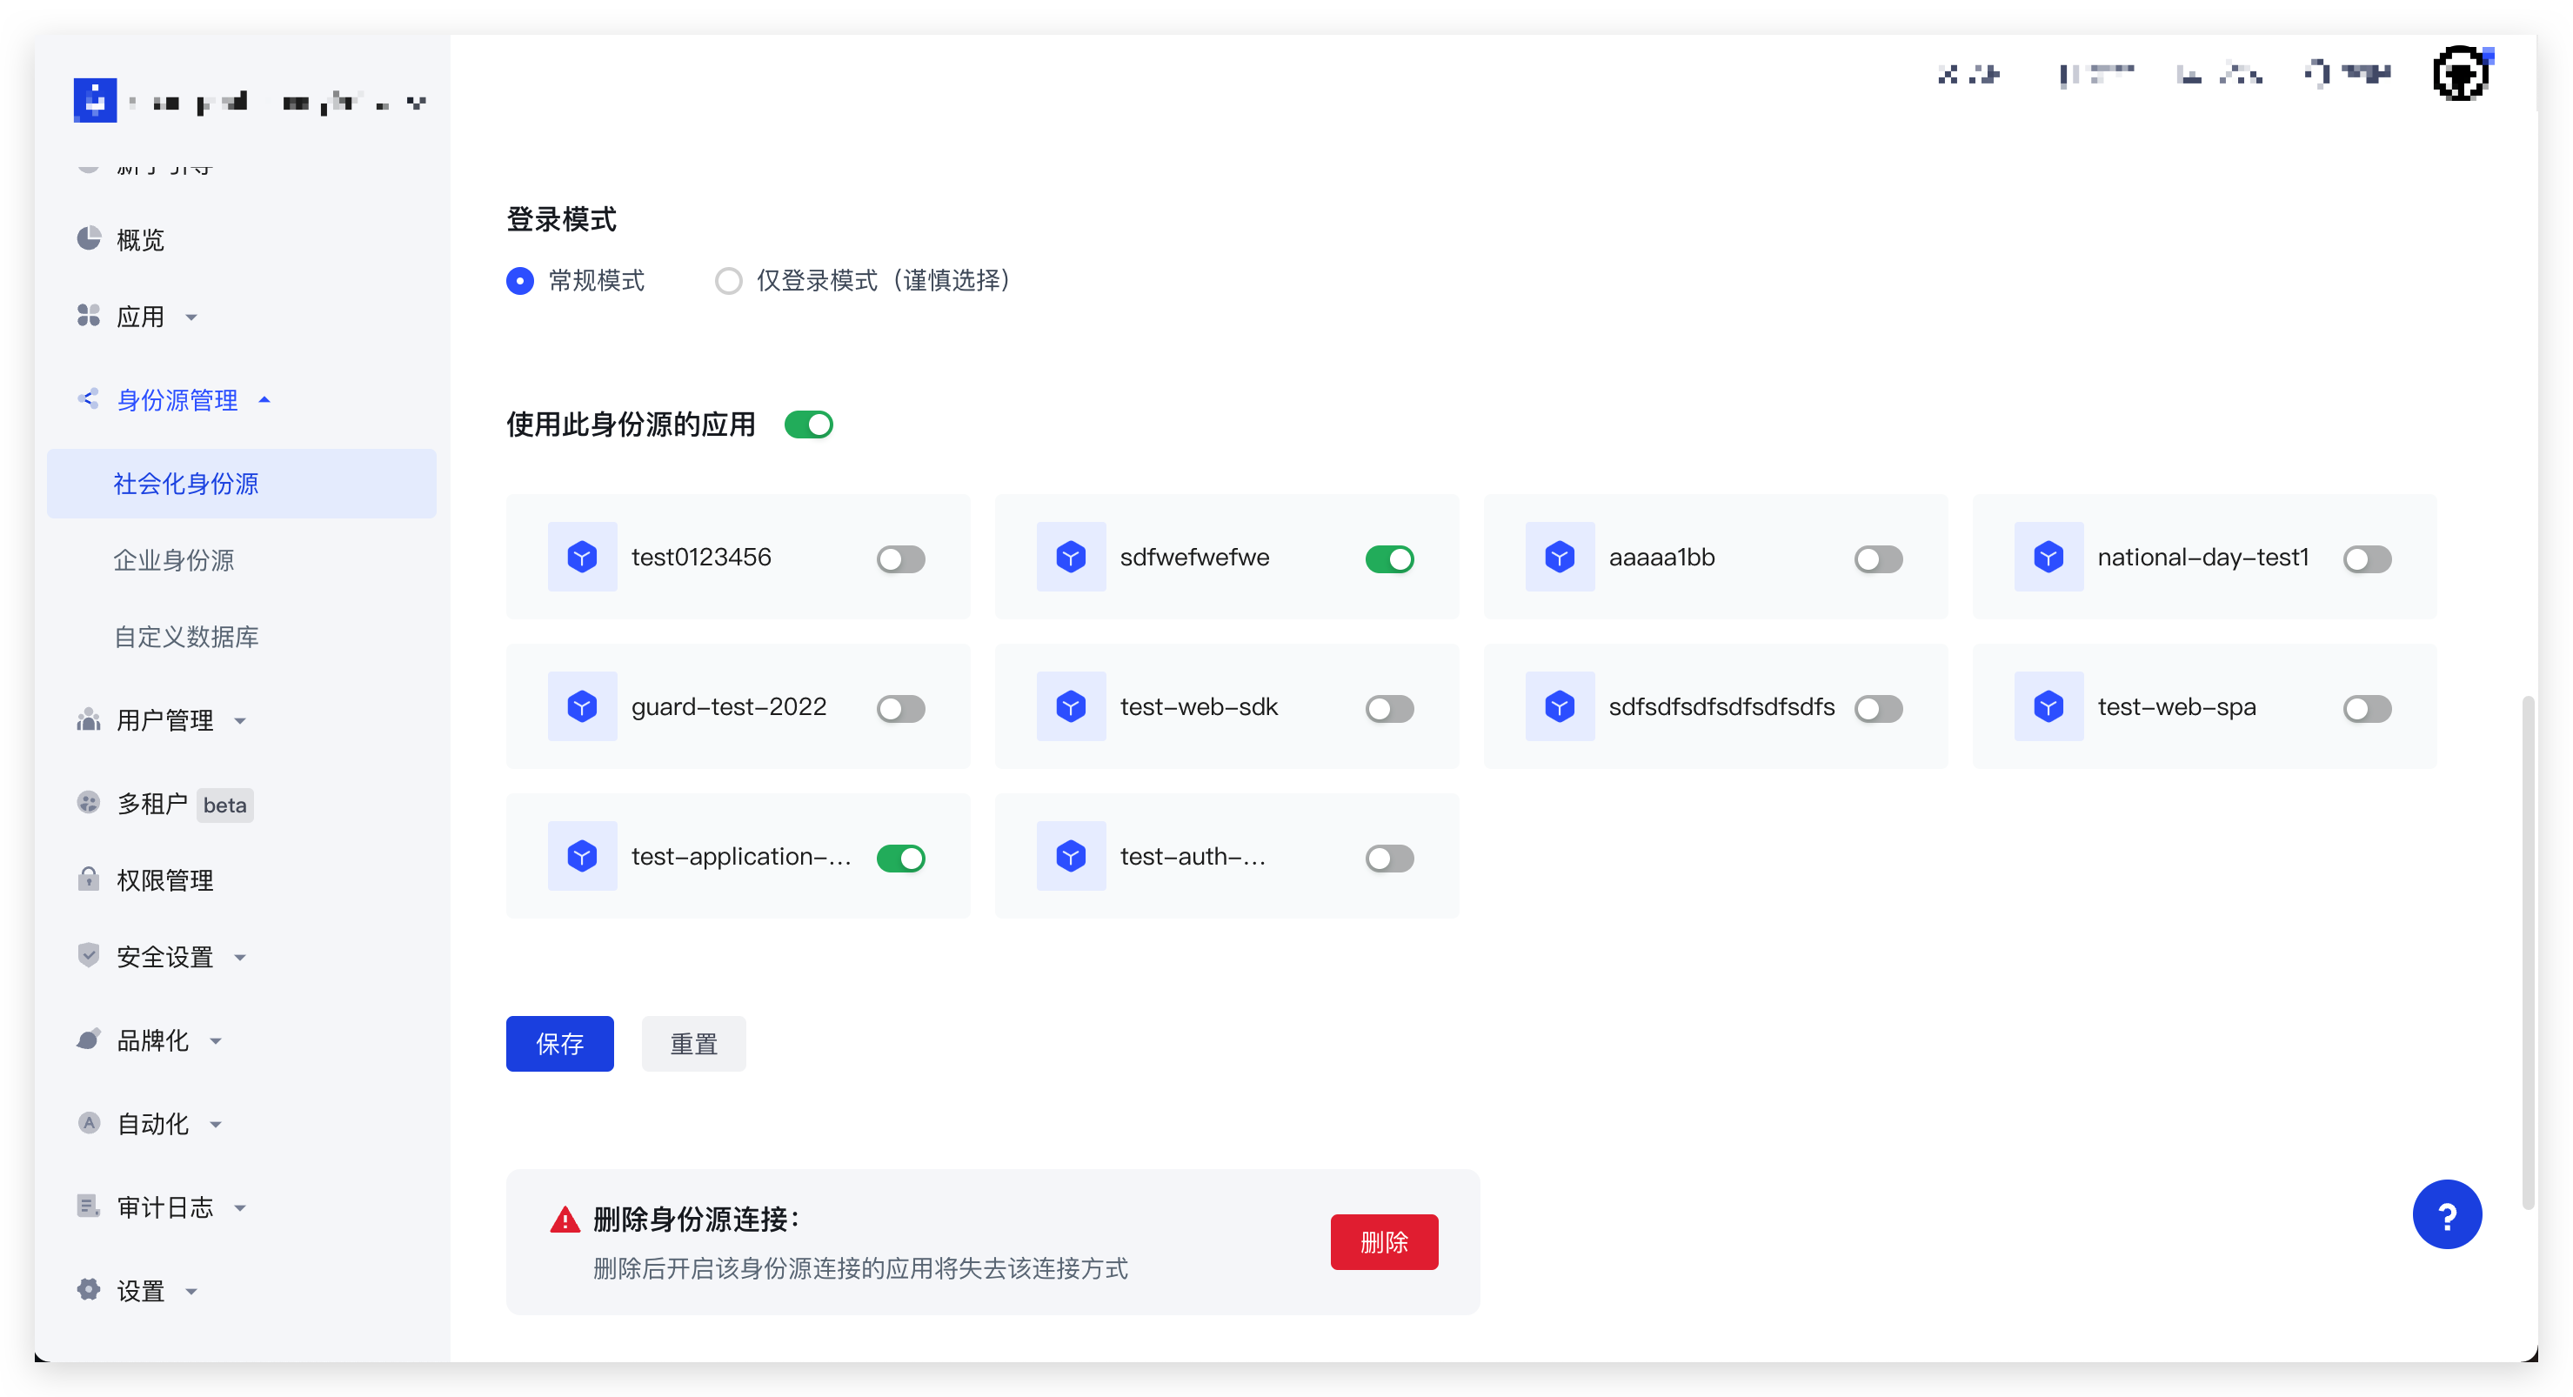Collapse the 身份源管理 section chevron

click(x=264, y=398)
